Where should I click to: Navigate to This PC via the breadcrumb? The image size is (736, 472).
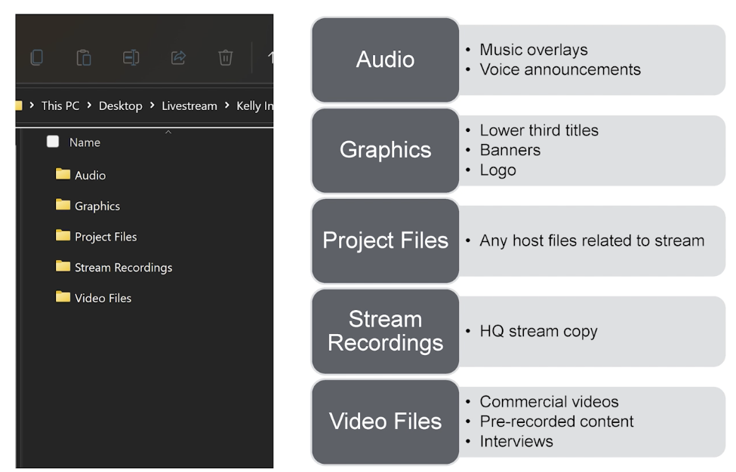[x=60, y=106]
